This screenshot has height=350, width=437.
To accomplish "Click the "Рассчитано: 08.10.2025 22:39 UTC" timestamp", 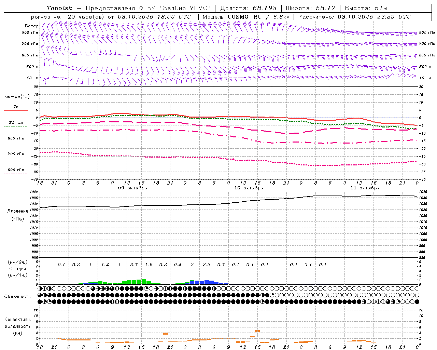I will pos(354,17).
